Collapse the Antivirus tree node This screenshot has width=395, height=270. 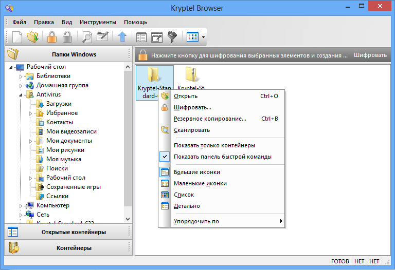pyautogui.click(x=21, y=95)
